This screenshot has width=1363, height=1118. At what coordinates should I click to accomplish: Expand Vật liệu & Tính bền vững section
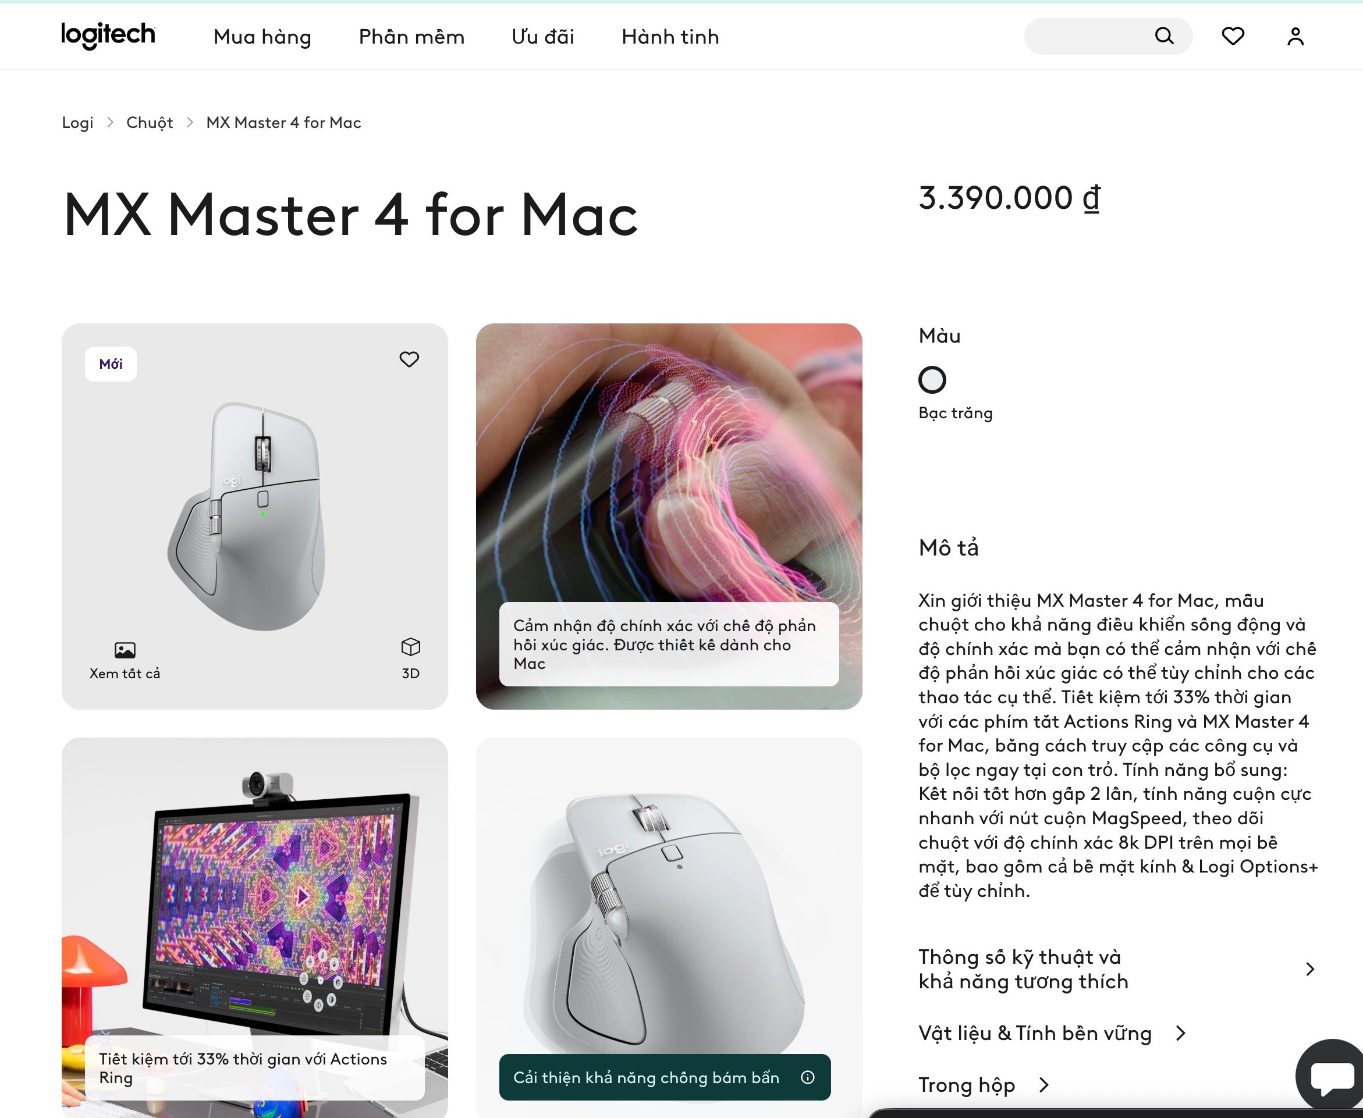tap(1052, 1034)
